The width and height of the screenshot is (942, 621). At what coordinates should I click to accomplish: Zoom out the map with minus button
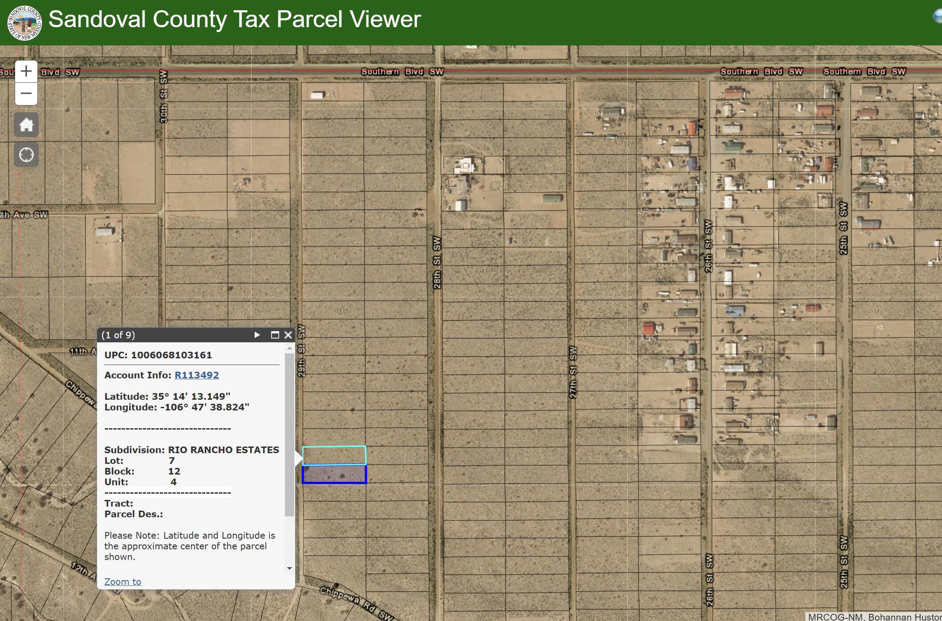pos(26,93)
